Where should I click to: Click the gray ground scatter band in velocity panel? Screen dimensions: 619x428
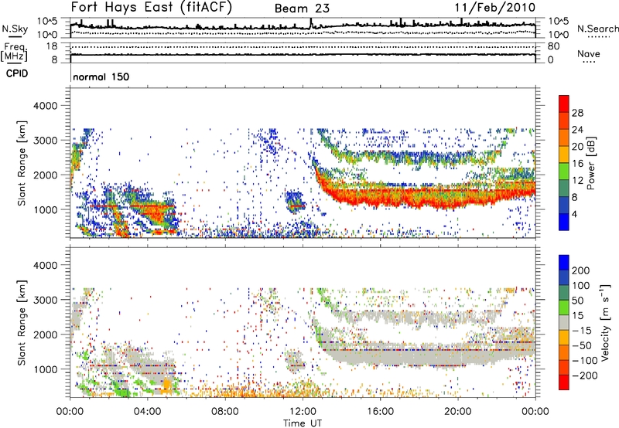(426, 355)
